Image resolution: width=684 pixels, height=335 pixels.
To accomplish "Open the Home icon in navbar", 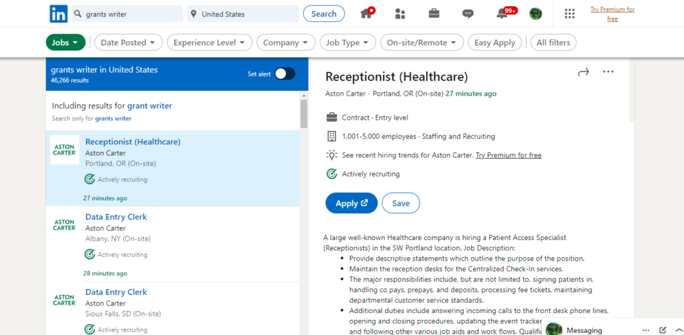I will pyautogui.click(x=367, y=14).
